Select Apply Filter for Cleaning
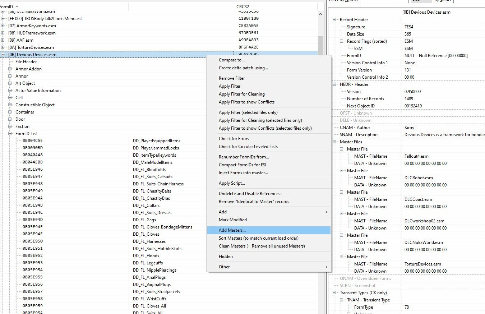This screenshot has height=314, width=485. [269, 94]
